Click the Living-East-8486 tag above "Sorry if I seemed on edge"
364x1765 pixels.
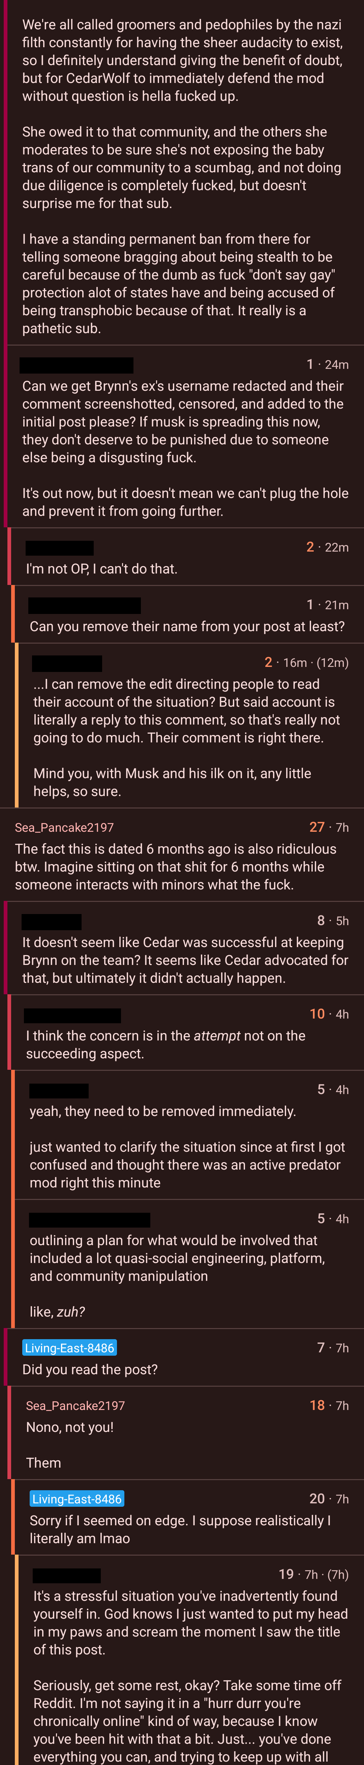[x=77, y=1499]
